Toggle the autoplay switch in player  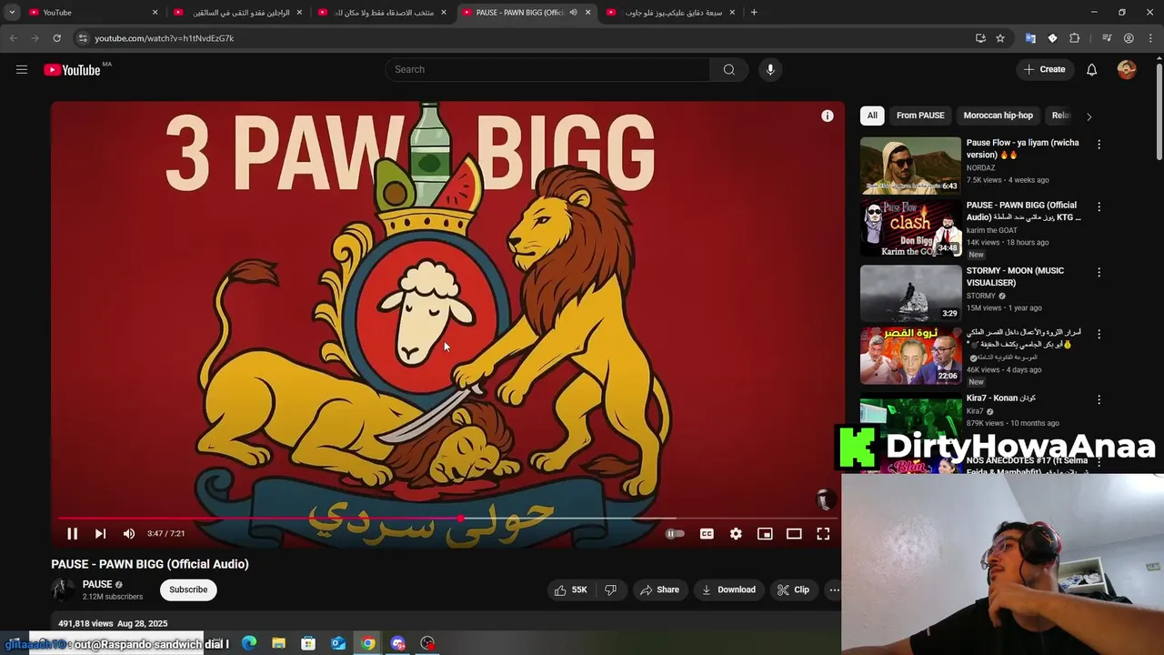[x=675, y=534]
